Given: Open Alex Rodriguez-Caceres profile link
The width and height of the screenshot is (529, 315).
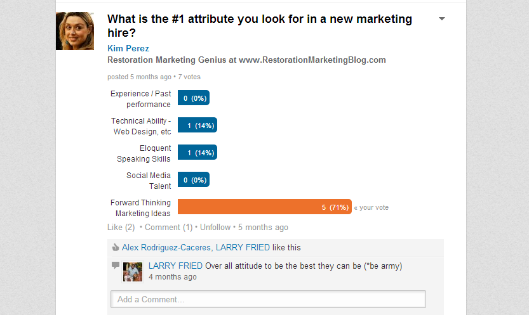Looking at the screenshot, I should 166,248.
